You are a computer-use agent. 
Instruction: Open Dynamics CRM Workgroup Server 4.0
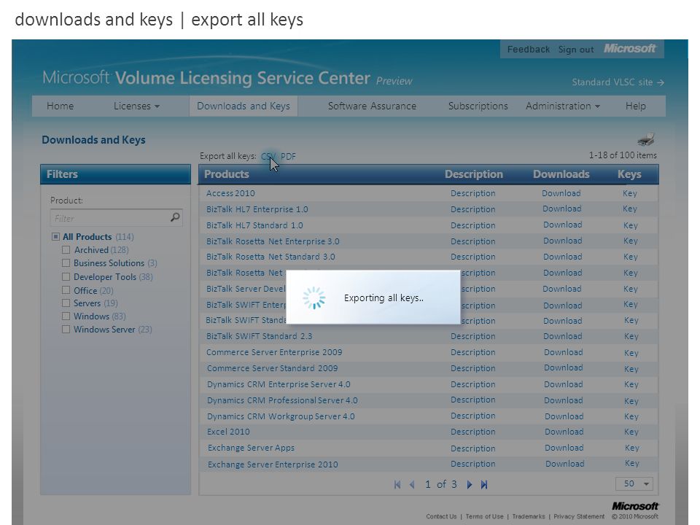tap(281, 416)
